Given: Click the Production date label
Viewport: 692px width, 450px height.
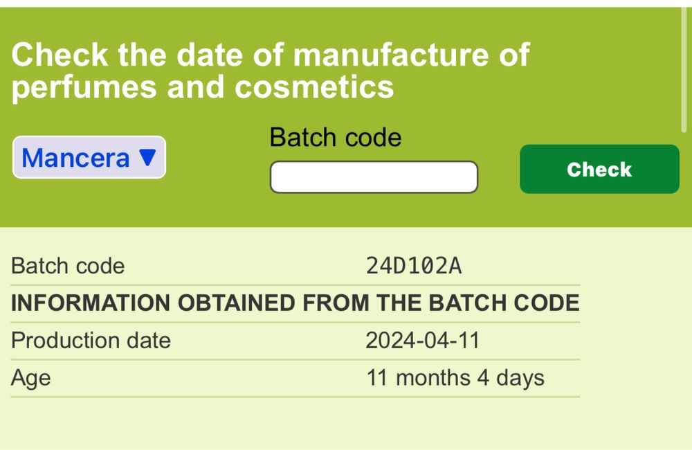Looking at the screenshot, I should coord(91,341).
